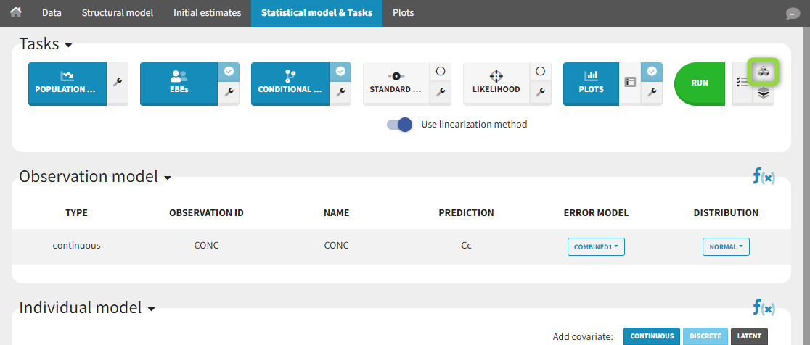Enable the Likelihood task checkbox
Viewport: 810px width, 345px height.
pyautogui.click(x=540, y=71)
